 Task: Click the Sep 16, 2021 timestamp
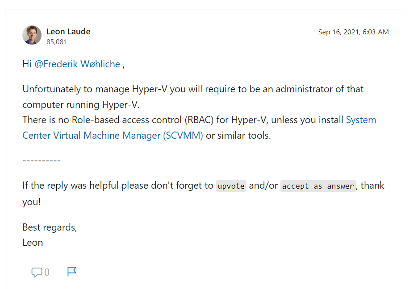354,32
